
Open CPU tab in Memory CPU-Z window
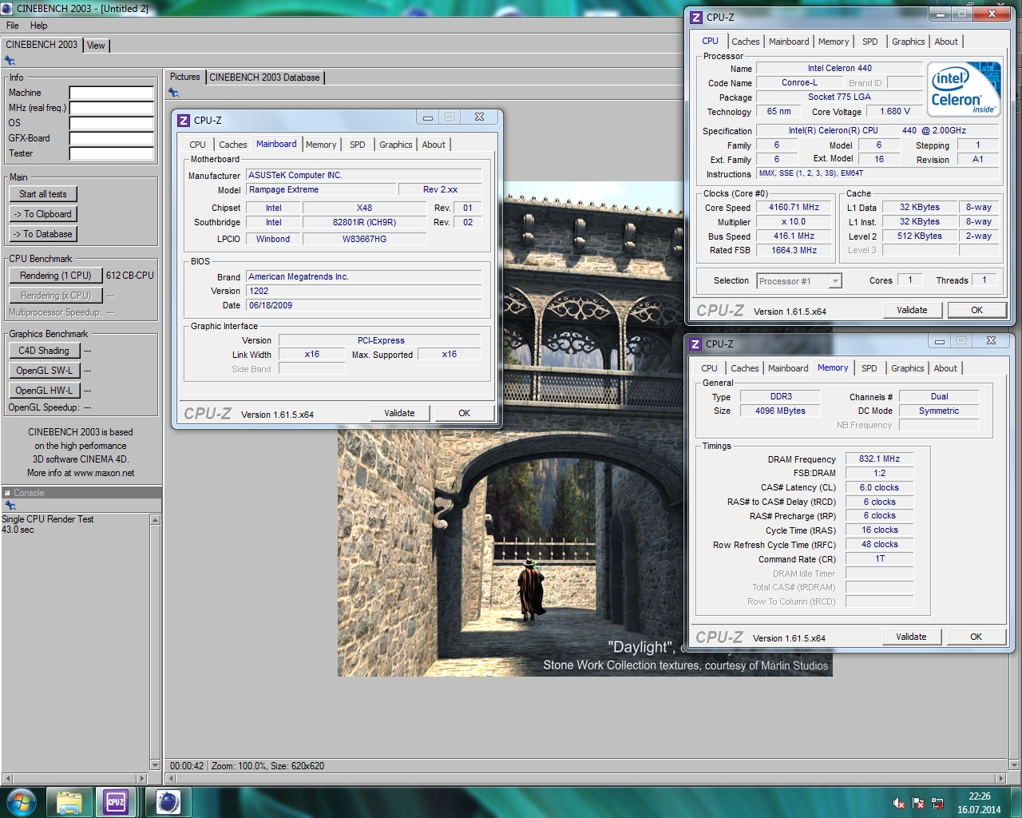point(709,368)
